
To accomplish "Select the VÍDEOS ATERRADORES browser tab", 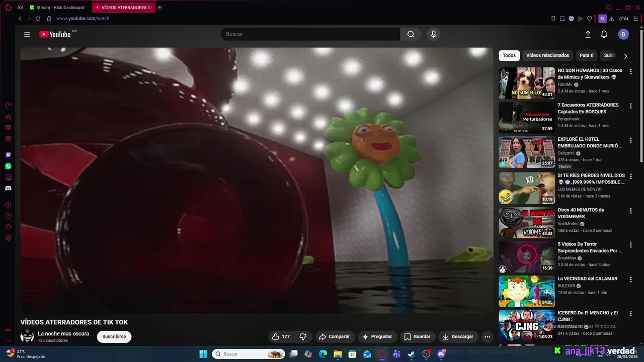I will pyautogui.click(x=124, y=8).
